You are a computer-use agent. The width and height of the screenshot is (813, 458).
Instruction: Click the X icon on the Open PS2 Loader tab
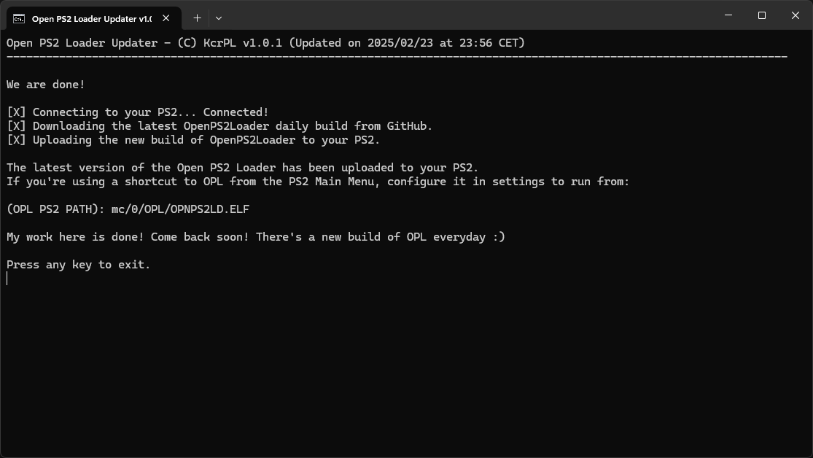click(165, 18)
